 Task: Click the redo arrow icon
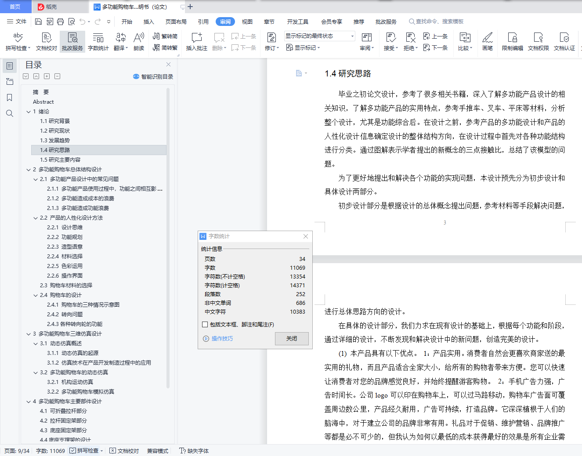click(98, 22)
